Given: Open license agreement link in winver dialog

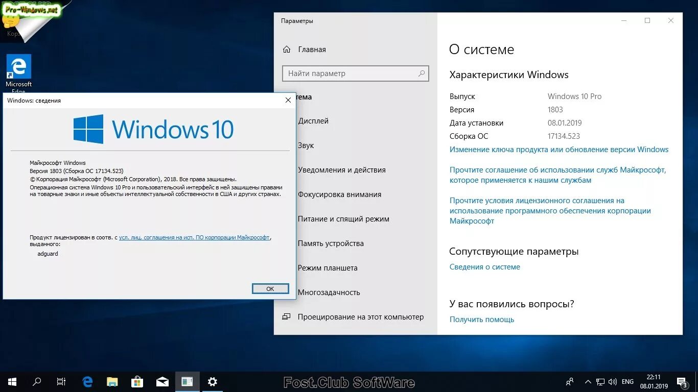Looking at the screenshot, I should click(x=194, y=237).
